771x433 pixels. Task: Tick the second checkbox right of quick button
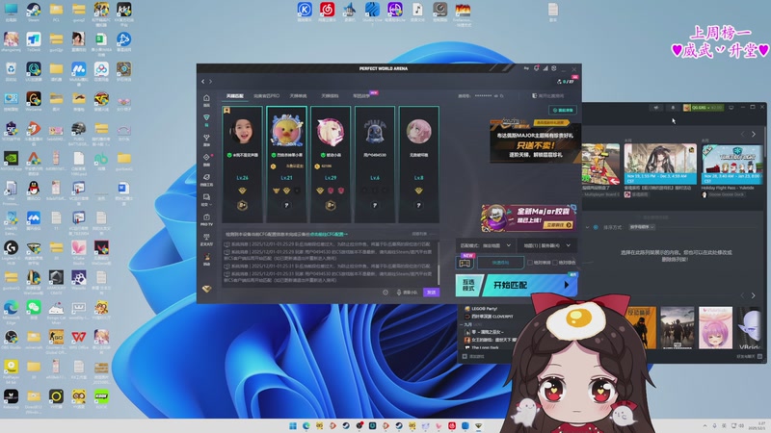click(555, 263)
